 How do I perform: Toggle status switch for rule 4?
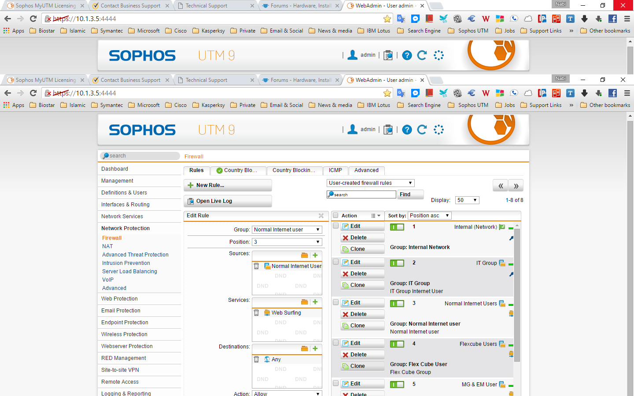pyautogui.click(x=397, y=344)
